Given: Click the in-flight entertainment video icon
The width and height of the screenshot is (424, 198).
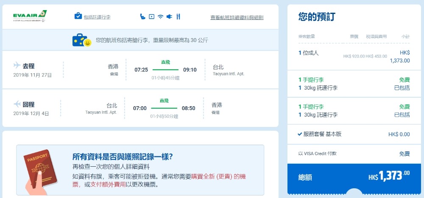Looking at the screenshot, I should pyautogui.click(x=151, y=16).
